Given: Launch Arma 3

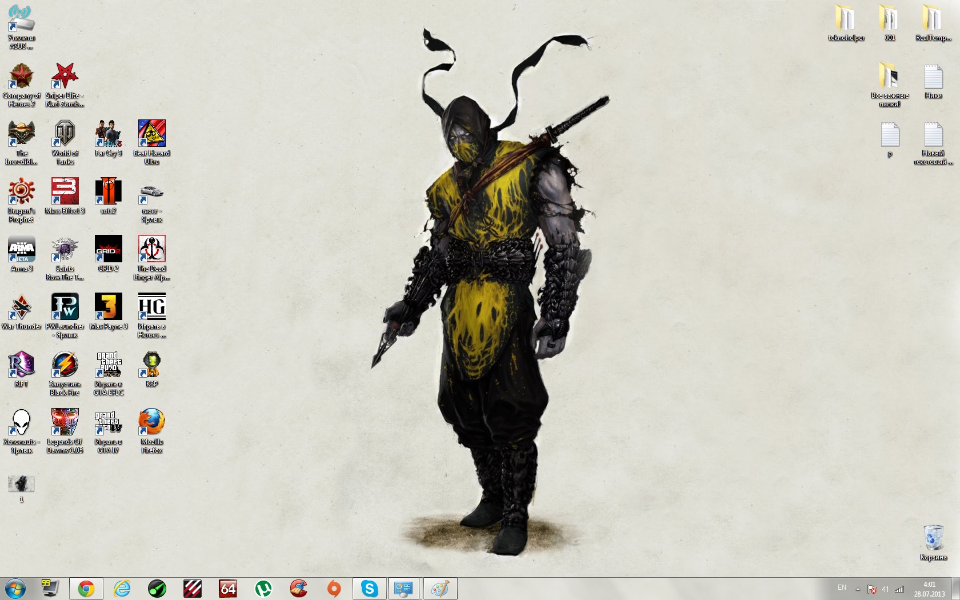Looking at the screenshot, I should click(21, 254).
